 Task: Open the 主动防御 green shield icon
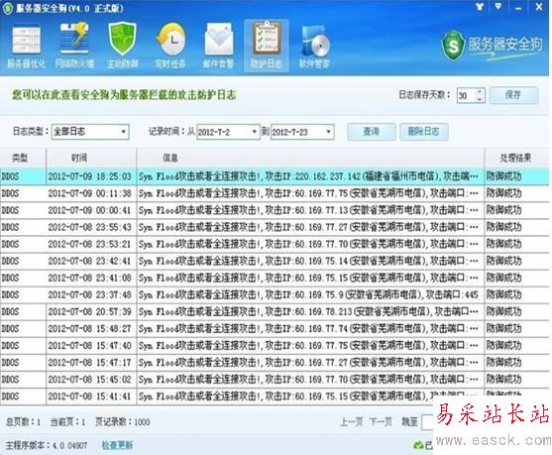[122, 45]
